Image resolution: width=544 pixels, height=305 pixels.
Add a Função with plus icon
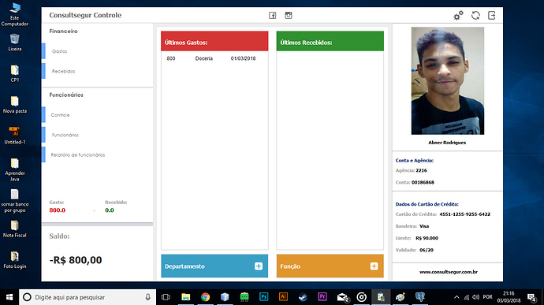click(x=374, y=266)
